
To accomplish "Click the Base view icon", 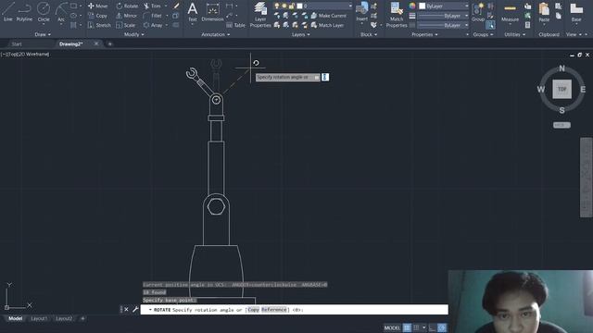I will click(576, 12).
